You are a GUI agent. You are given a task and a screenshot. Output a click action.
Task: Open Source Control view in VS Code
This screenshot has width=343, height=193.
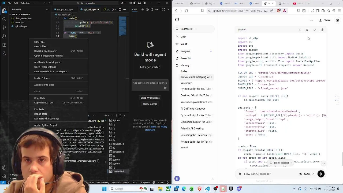point(4,28)
